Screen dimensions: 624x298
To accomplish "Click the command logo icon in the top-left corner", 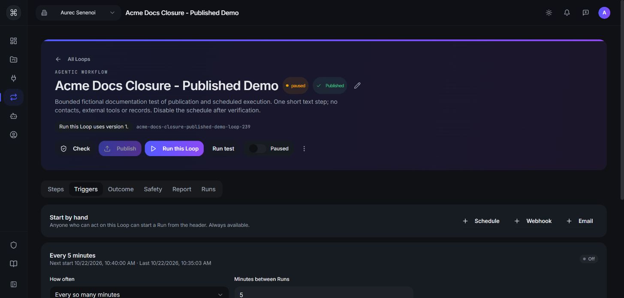I will point(14,13).
